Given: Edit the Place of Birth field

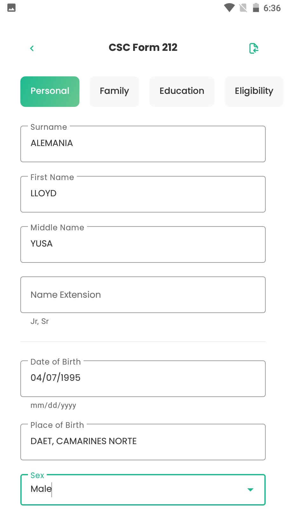Looking at the screenshot, I should click(143, 442).
